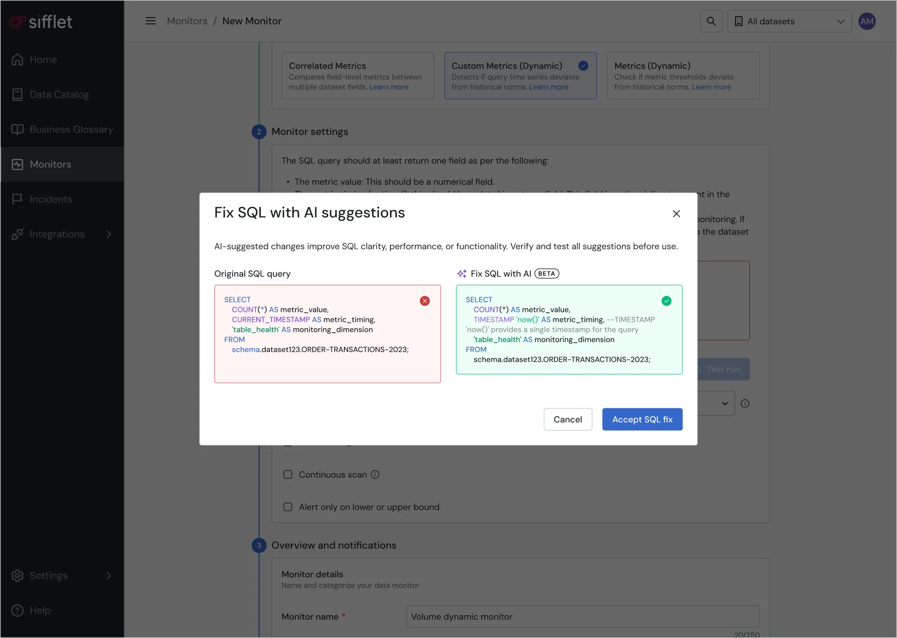Click step 2 Monitor settings heading
The height and width of the screenshot is (638, 897).
[310, 131]
